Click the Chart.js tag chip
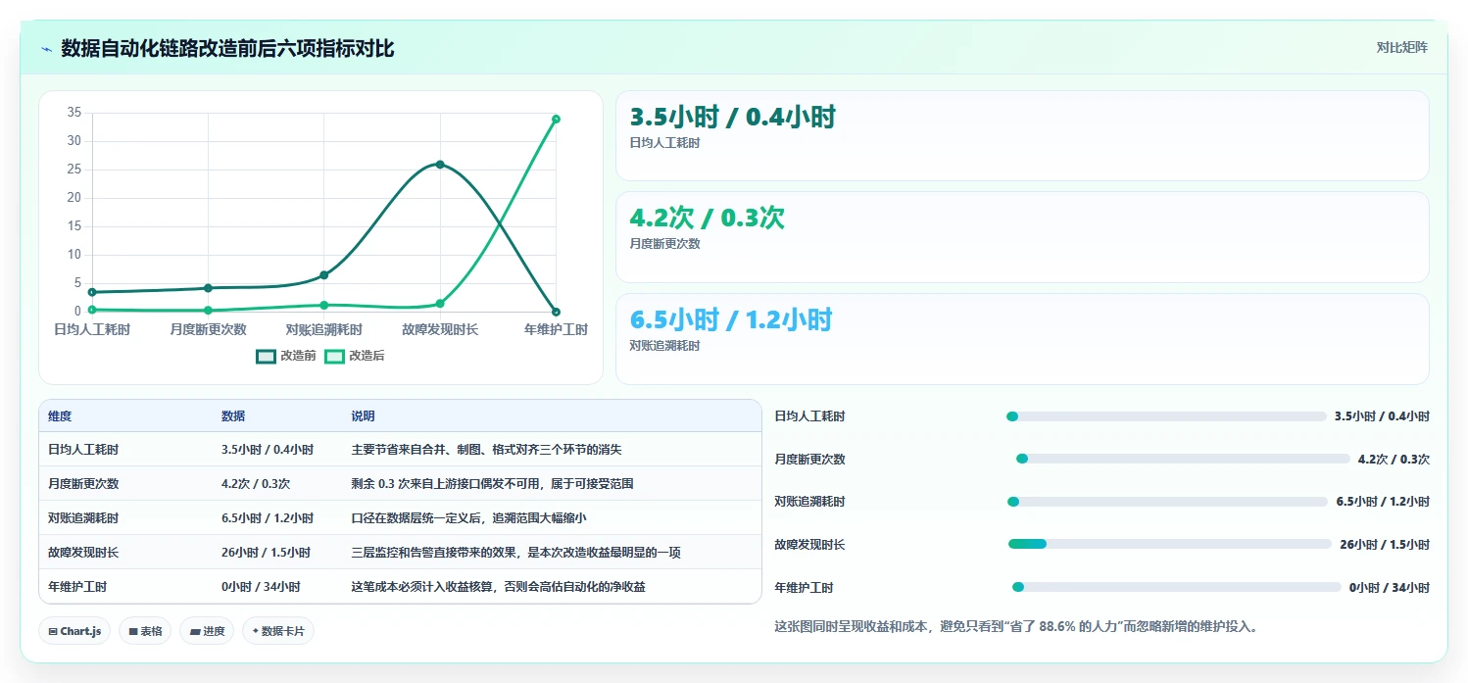The height and width of the screenshot is (683, 1468). click(x=75, y=631)
